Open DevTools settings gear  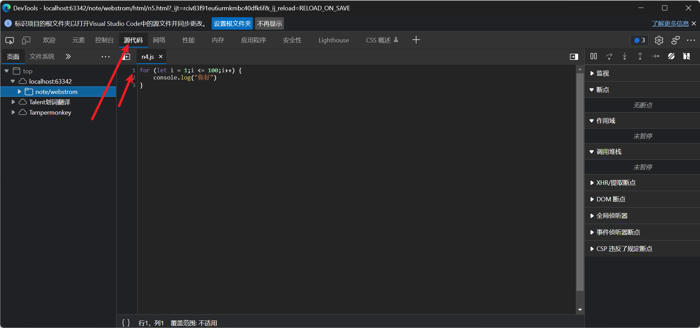click(659, 40)
